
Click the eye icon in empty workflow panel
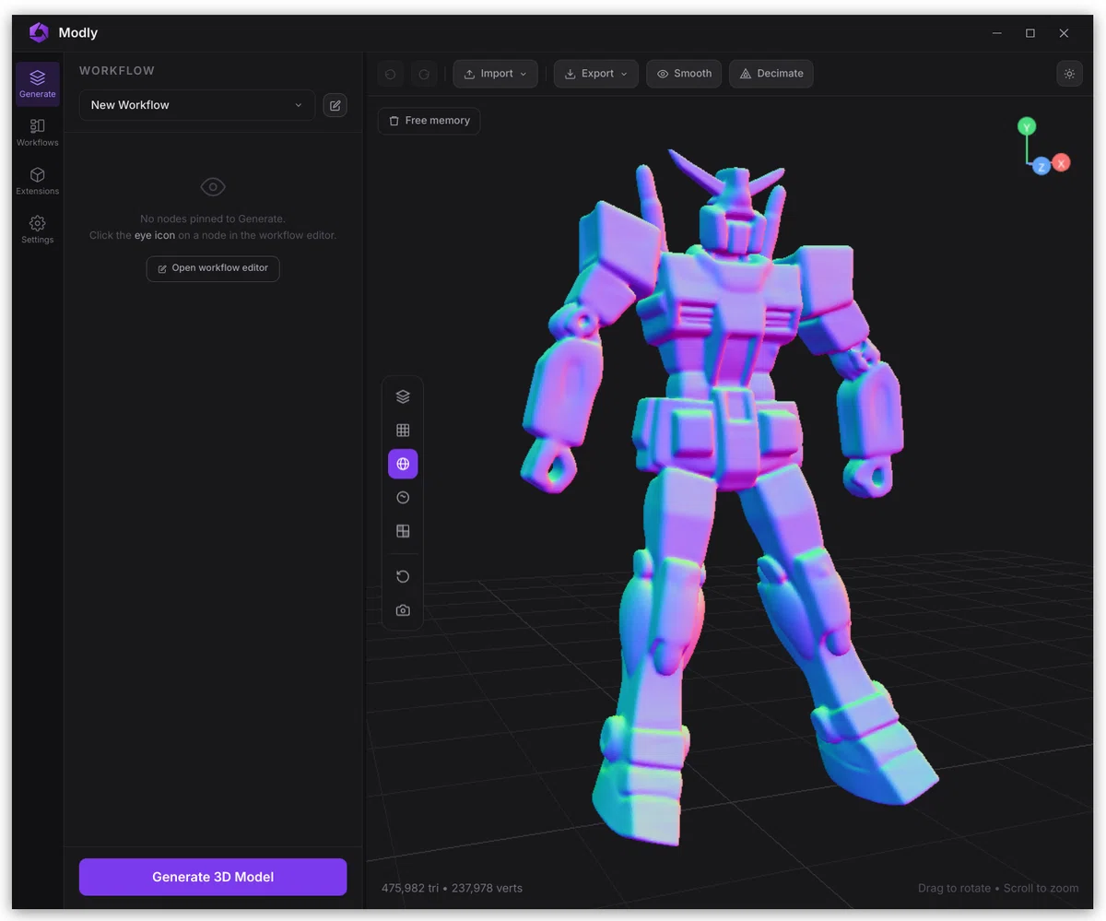(x=213, y=187)
